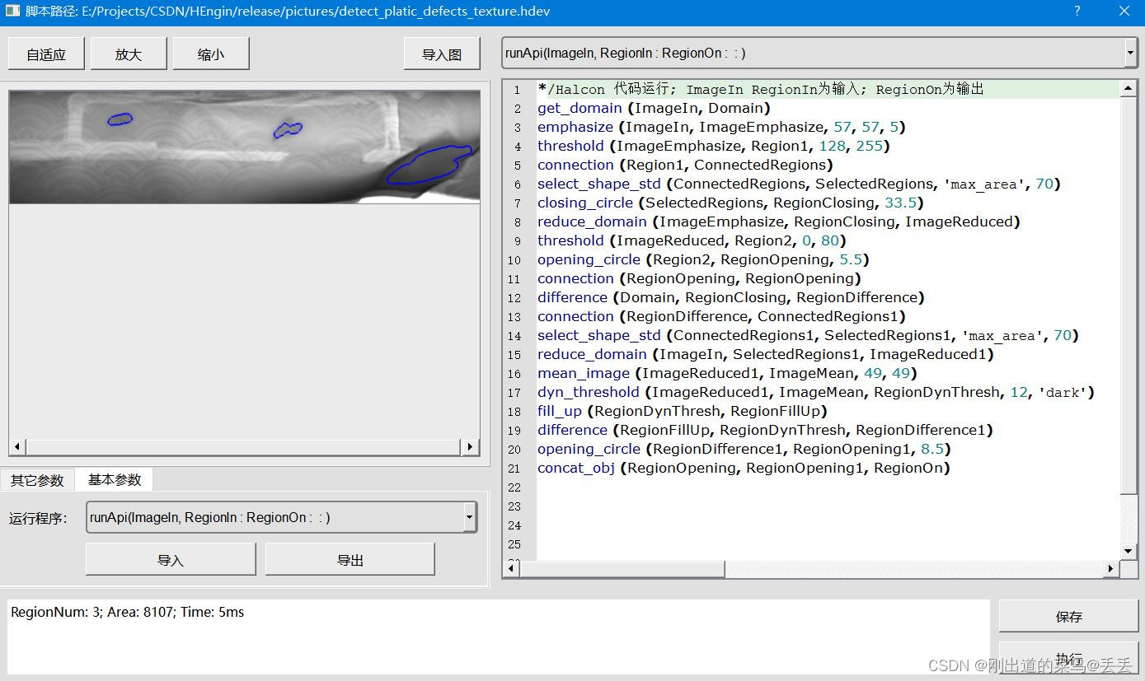Click the application icon in the title bar
Viewport: 1145px width, 681px height.
point(12,12)
